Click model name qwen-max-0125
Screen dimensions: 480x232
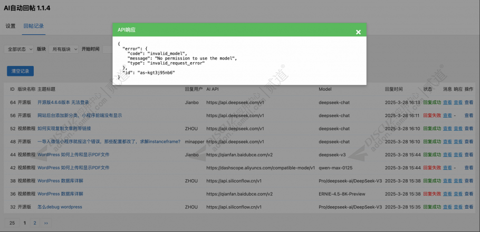[335, 168]
